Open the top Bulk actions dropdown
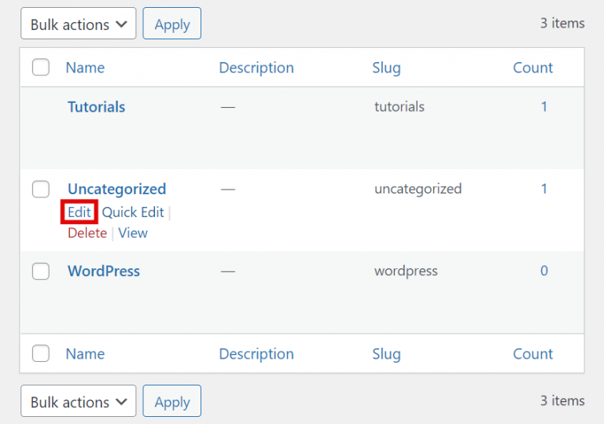Screen dimensions: 604x424 click(78, 24)
